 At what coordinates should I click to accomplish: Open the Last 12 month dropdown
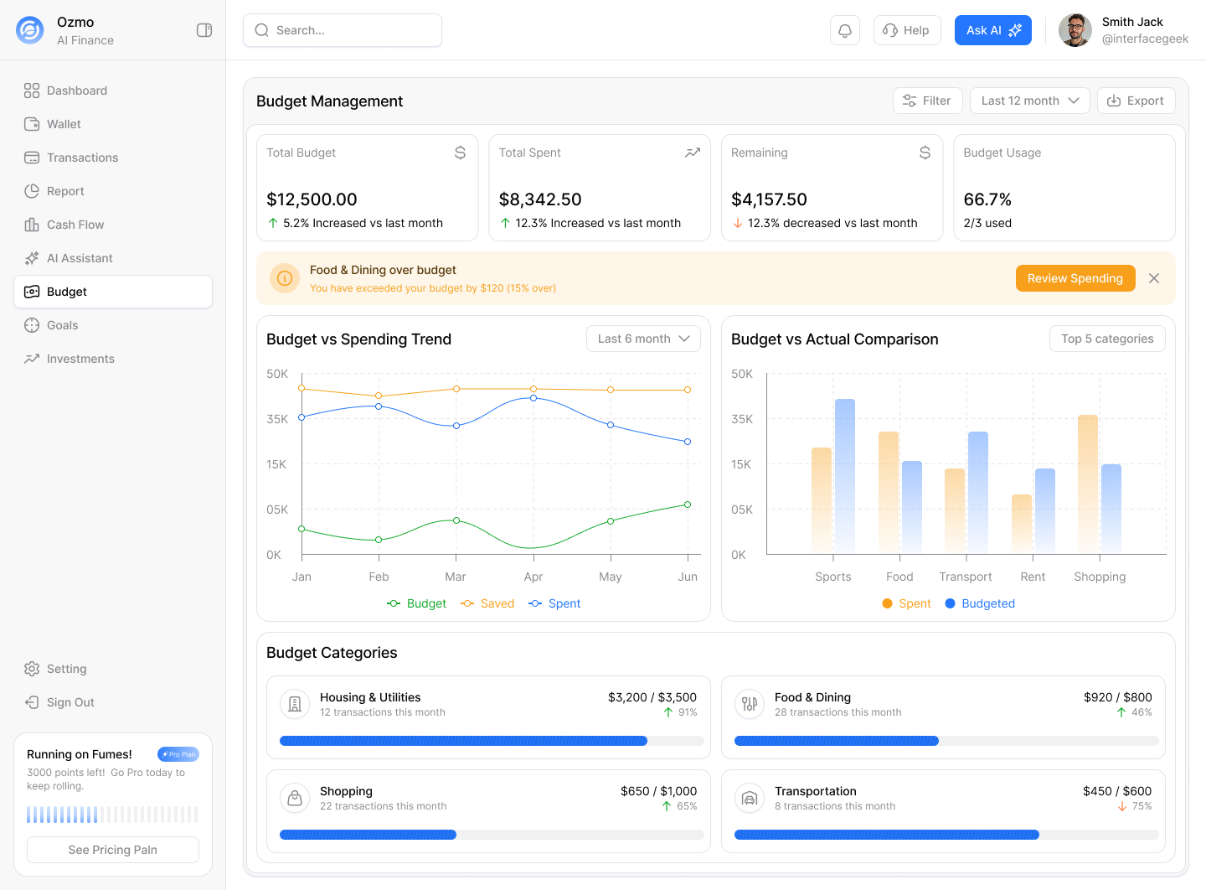pos(1029,101)
